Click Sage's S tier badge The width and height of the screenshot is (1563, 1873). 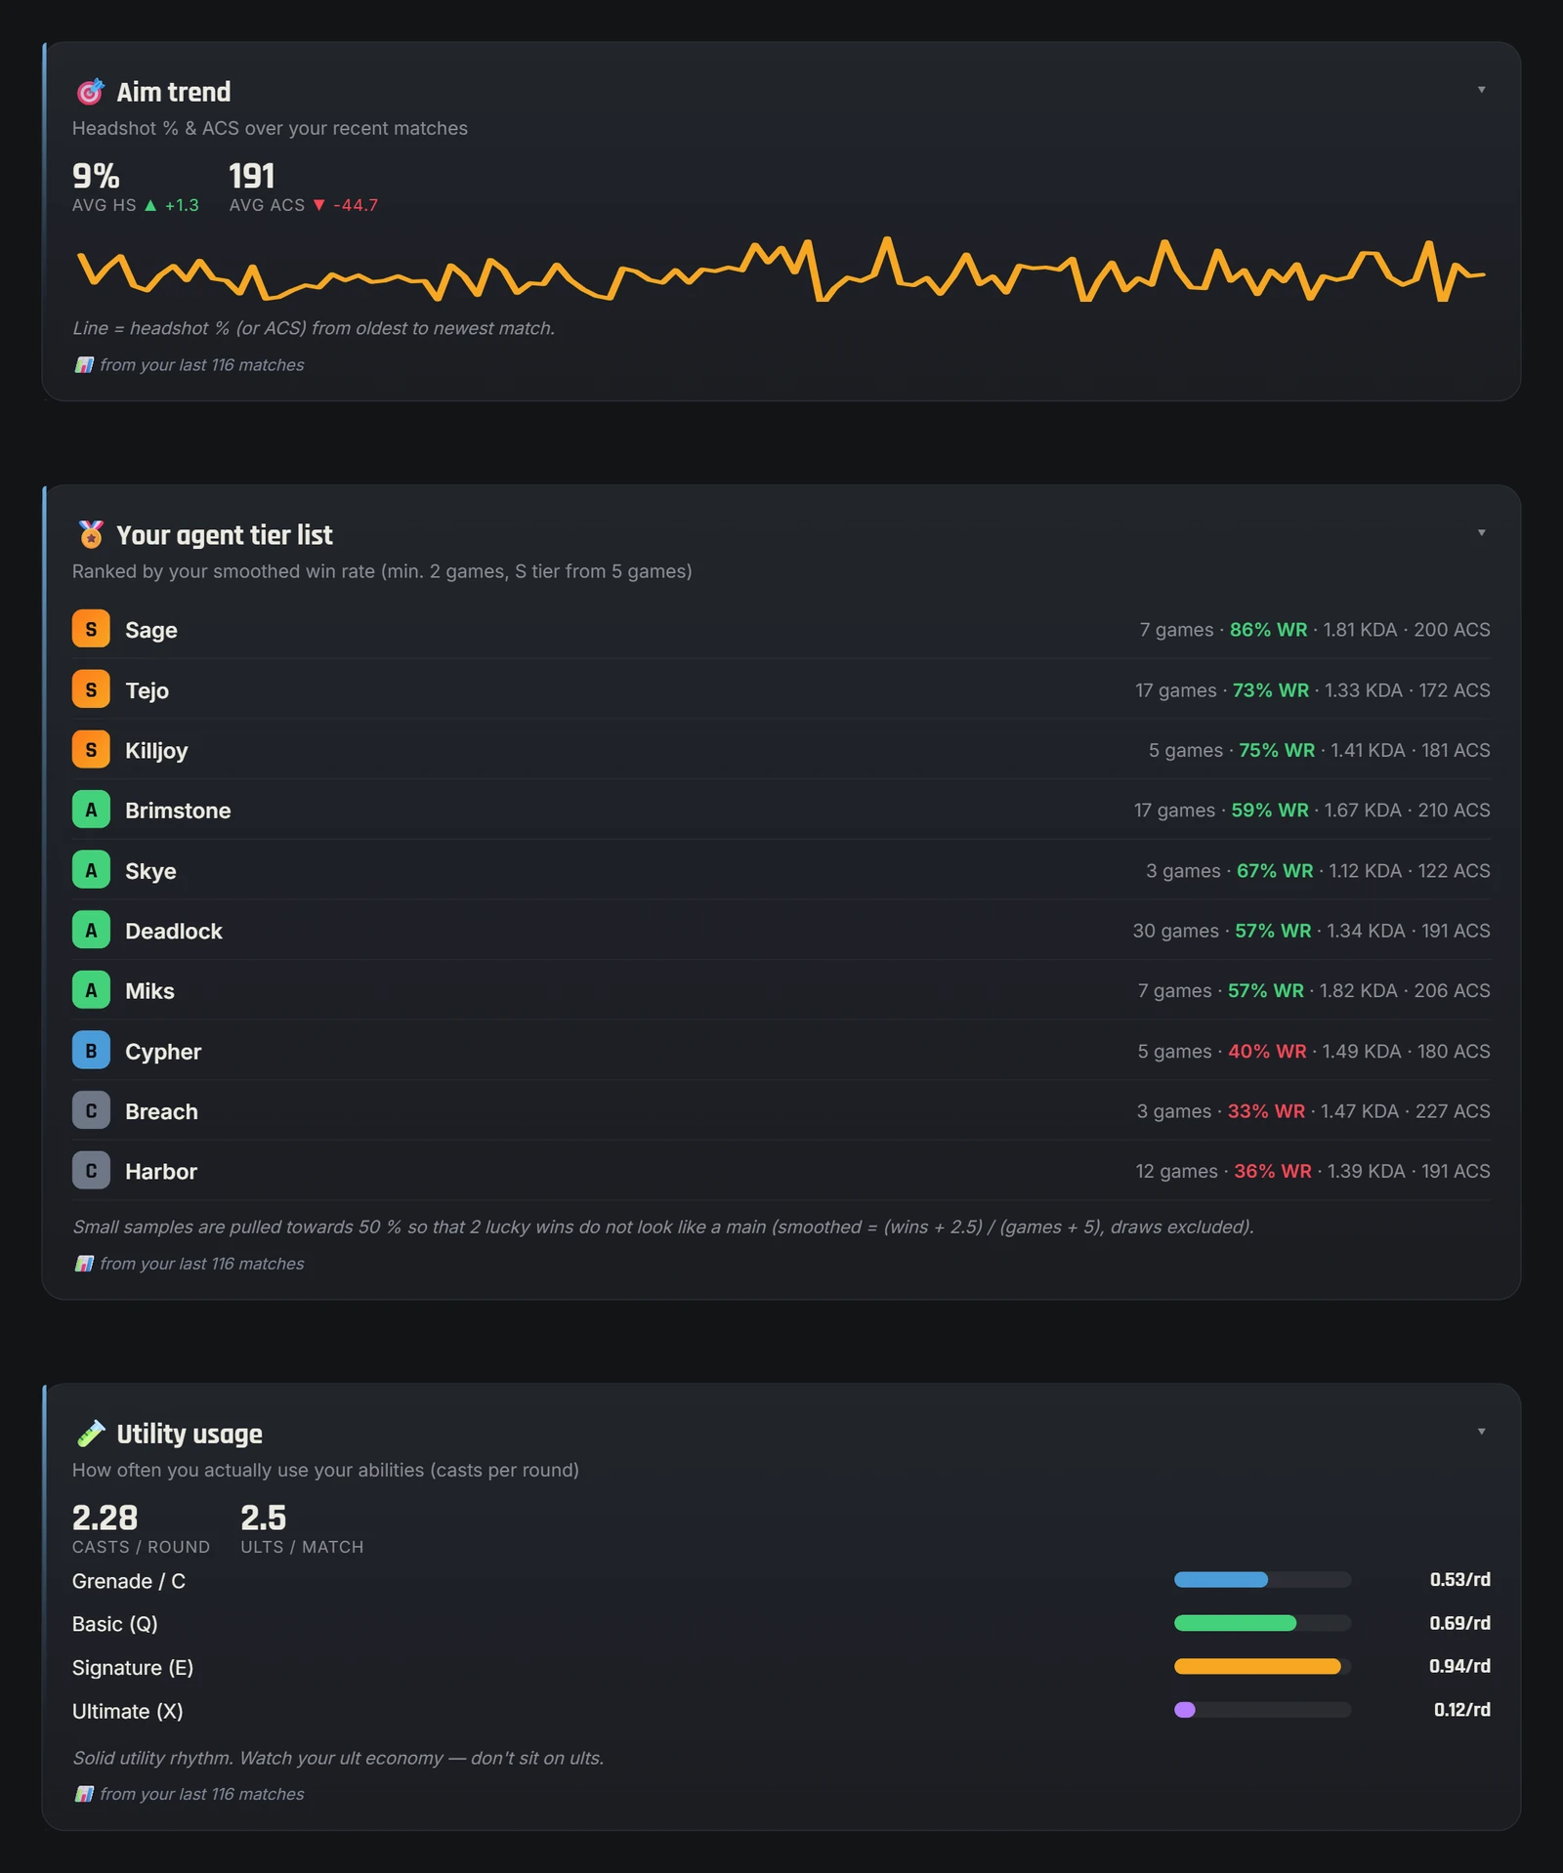coord(91,629)
